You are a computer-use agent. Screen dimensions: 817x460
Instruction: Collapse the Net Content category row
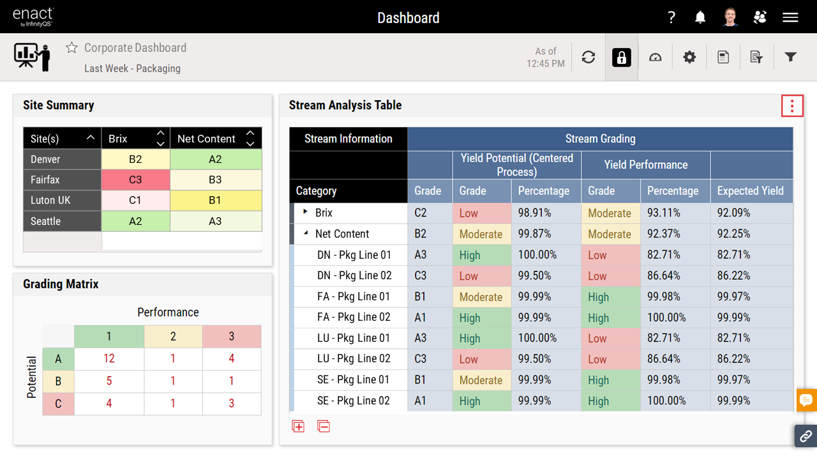click(306, 234)
